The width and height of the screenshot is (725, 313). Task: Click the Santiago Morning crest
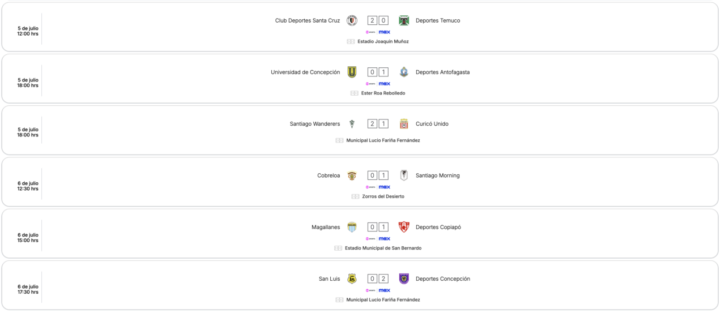coord(404,175)
